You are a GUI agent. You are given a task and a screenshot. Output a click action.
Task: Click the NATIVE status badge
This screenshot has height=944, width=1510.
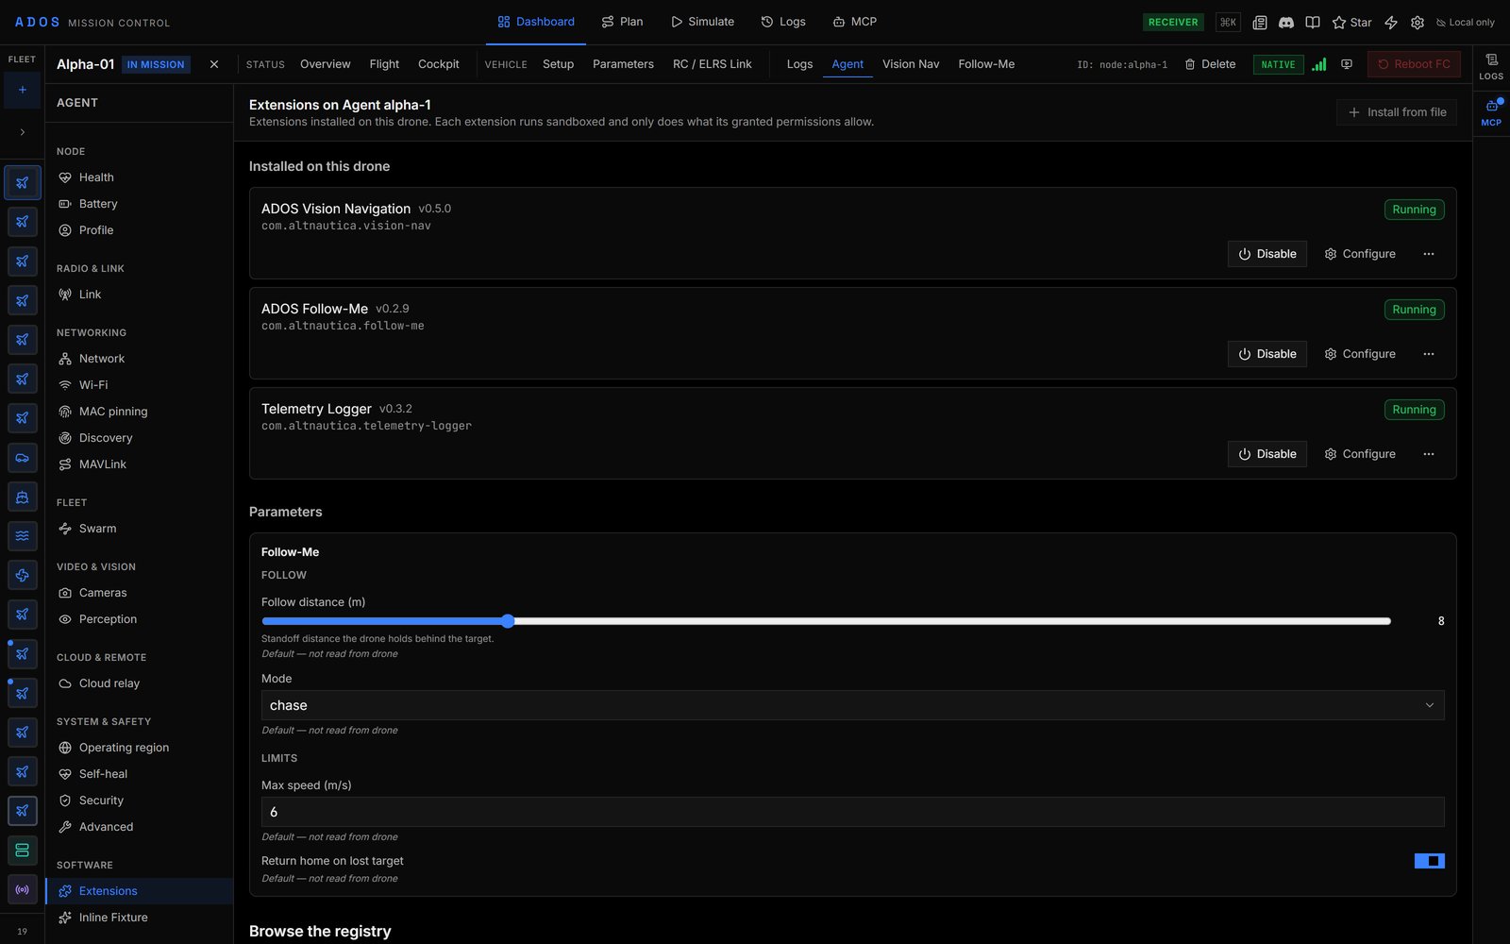1278,64
